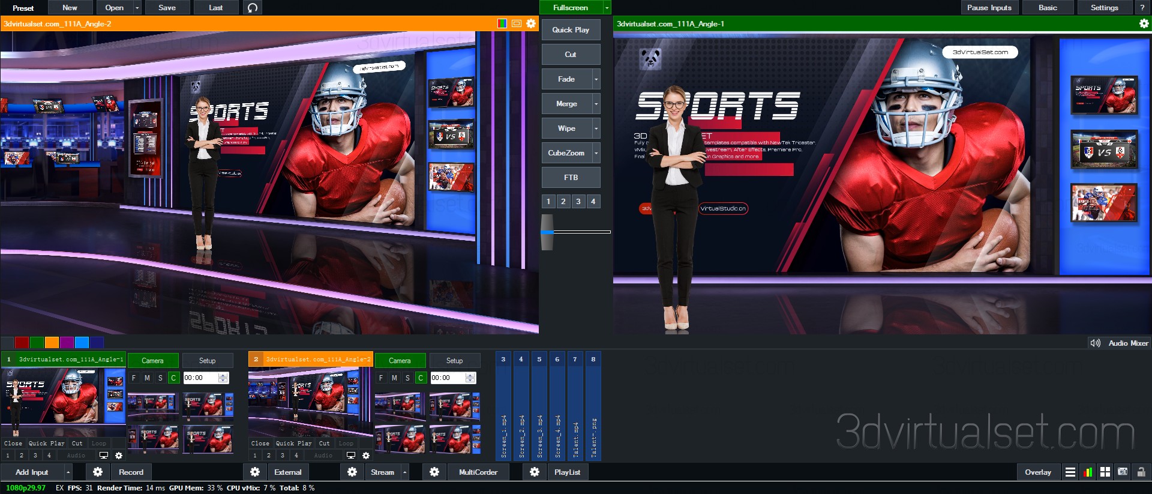
Task: Open the External output settings gear
Action: pos(255,472)
